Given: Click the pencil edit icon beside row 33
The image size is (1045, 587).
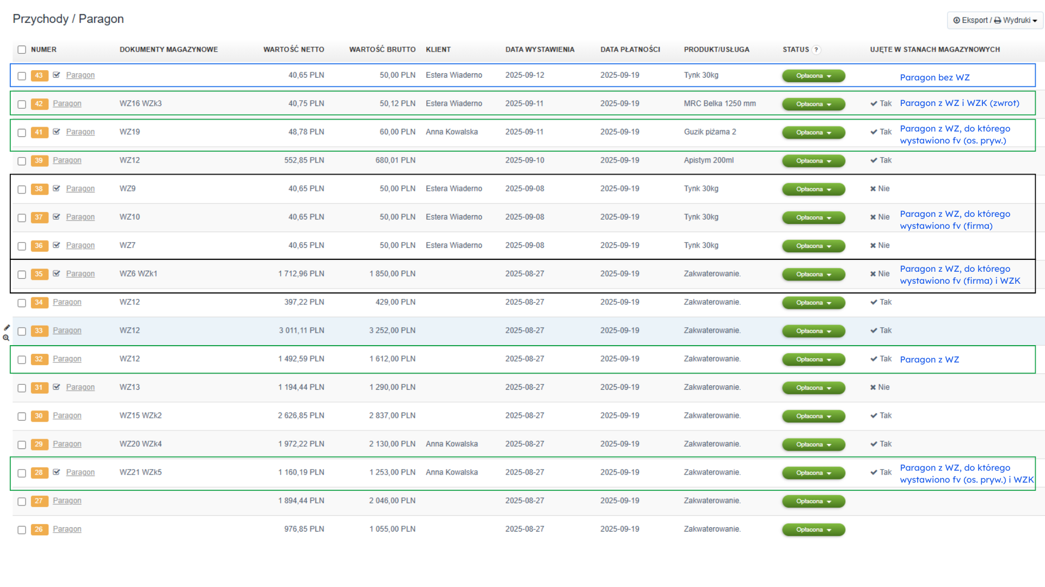Looking at the screenshot, I should [x=7, y=328].
